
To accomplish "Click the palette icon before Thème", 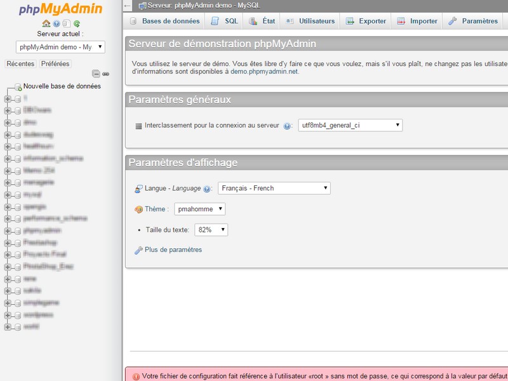I will point(138,210).
